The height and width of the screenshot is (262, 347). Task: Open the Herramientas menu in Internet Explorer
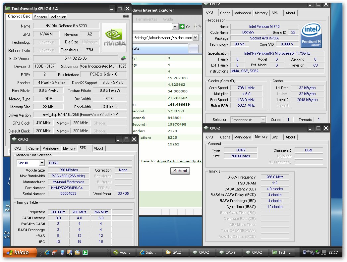tap(146, 19)
